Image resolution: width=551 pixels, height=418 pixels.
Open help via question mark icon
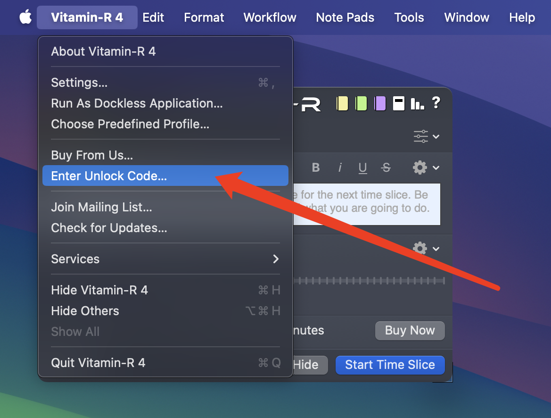(436, 103)
